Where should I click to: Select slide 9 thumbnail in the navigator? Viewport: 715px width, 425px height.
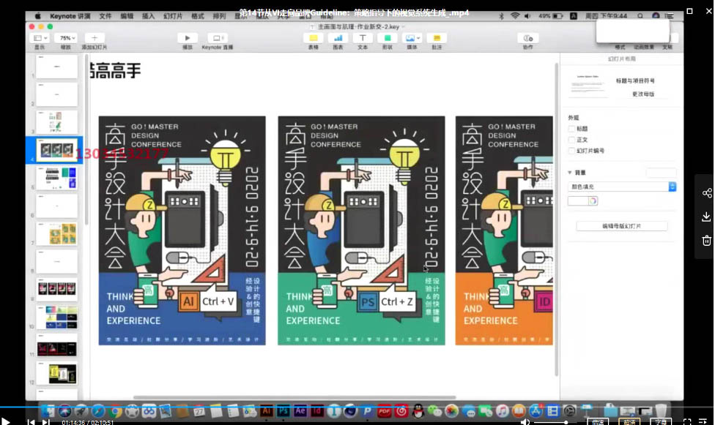coord(56,289)
